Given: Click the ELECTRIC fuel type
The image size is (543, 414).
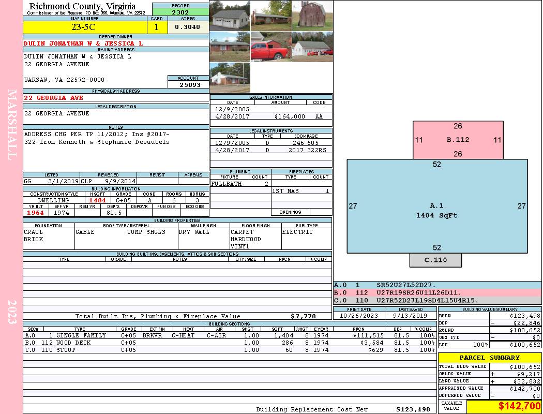Looking at the screenshot, I should 297,232.
